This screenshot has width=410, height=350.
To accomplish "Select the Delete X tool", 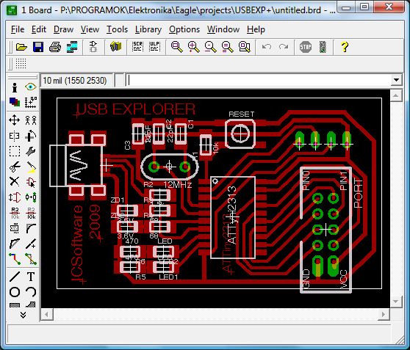I will pyautogui.click(x=15, y=181).
